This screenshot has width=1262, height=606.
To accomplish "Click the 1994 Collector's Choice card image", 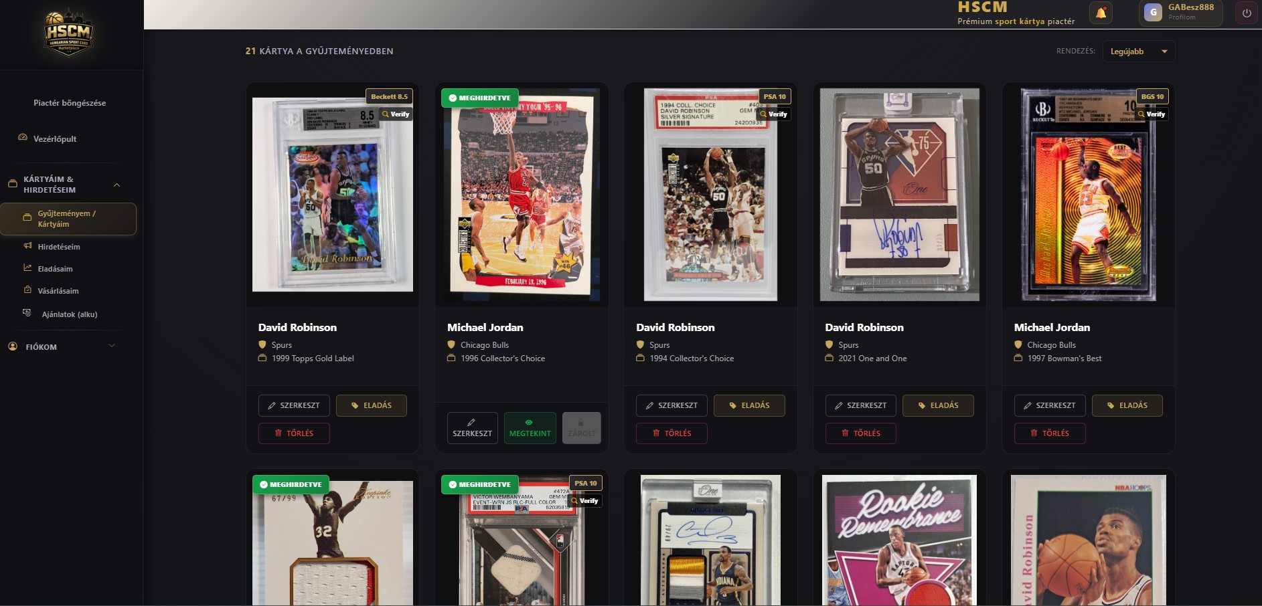I will coord(710,195).
